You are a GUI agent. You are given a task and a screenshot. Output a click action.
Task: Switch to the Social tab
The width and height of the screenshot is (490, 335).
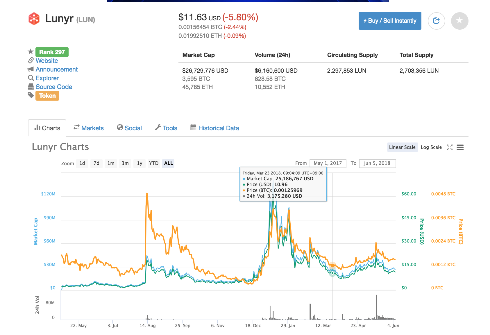(129, 128)
